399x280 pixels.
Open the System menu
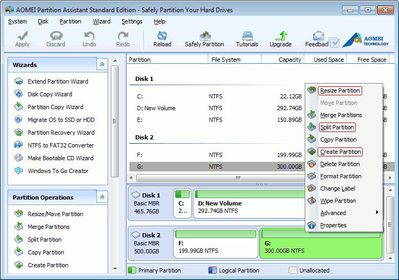(17, 21)
